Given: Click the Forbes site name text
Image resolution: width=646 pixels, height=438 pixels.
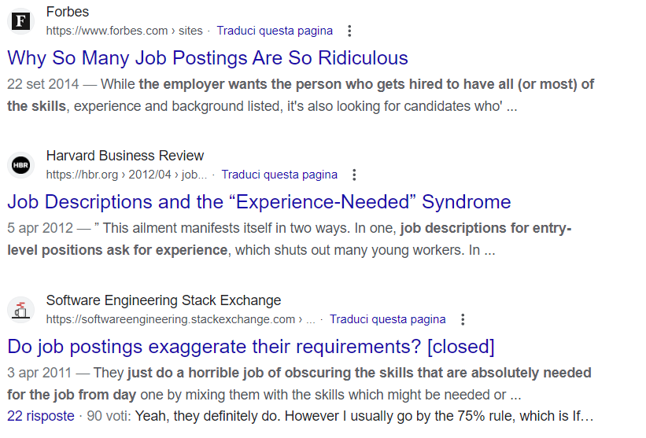Looking at the screenshot, I should 68,12.
